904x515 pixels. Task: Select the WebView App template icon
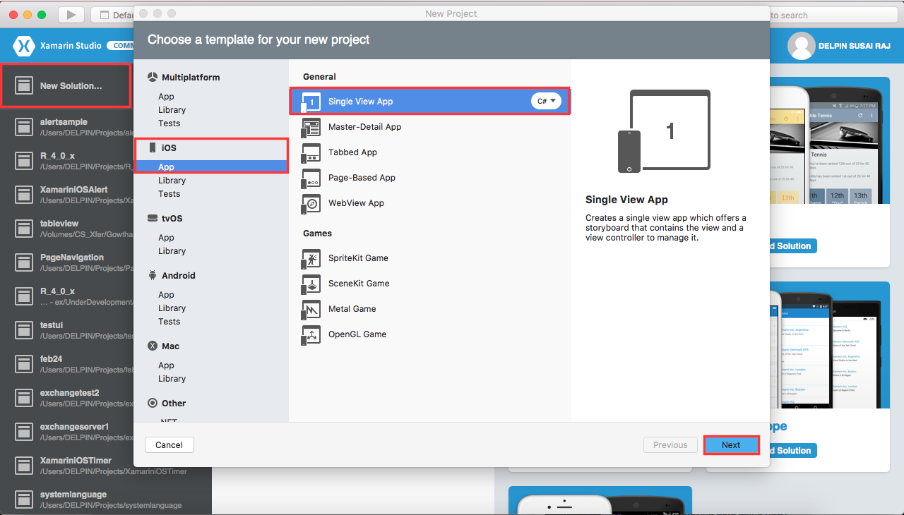point(311,203)
